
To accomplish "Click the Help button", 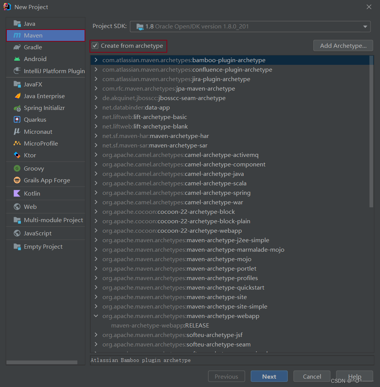I will click(x=355, y=376).
